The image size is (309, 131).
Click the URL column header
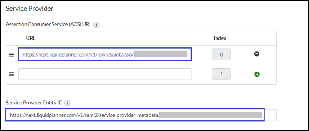pyautogui.click(x=31, y=38)
